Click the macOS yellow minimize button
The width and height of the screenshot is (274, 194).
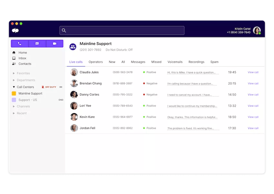16,24
